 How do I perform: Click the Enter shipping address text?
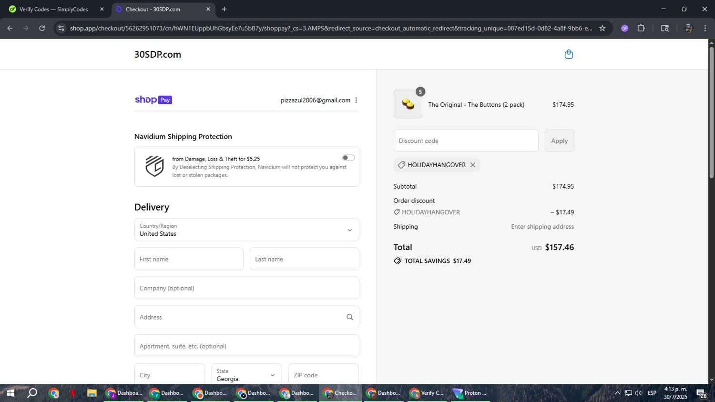[x=542, y=227]
